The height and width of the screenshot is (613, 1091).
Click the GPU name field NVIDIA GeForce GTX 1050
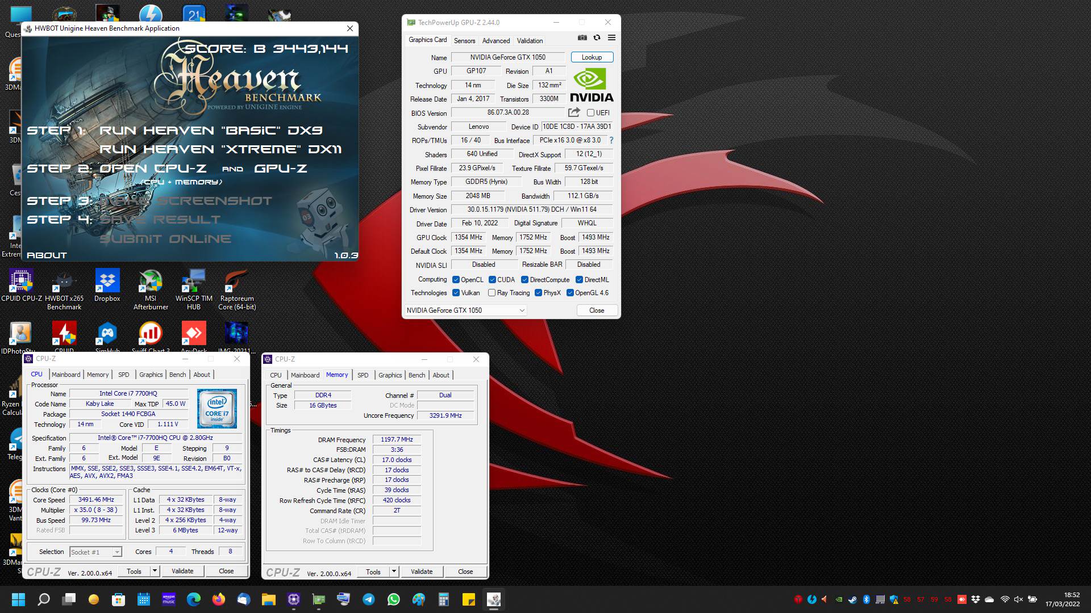click(x=507, y=57)
